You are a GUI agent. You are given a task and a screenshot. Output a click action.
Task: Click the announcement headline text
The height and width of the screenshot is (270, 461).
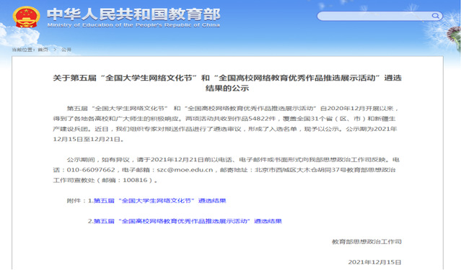click(227, 83)
